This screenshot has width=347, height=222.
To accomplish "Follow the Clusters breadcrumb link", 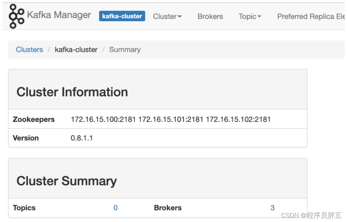I will 29,50.
